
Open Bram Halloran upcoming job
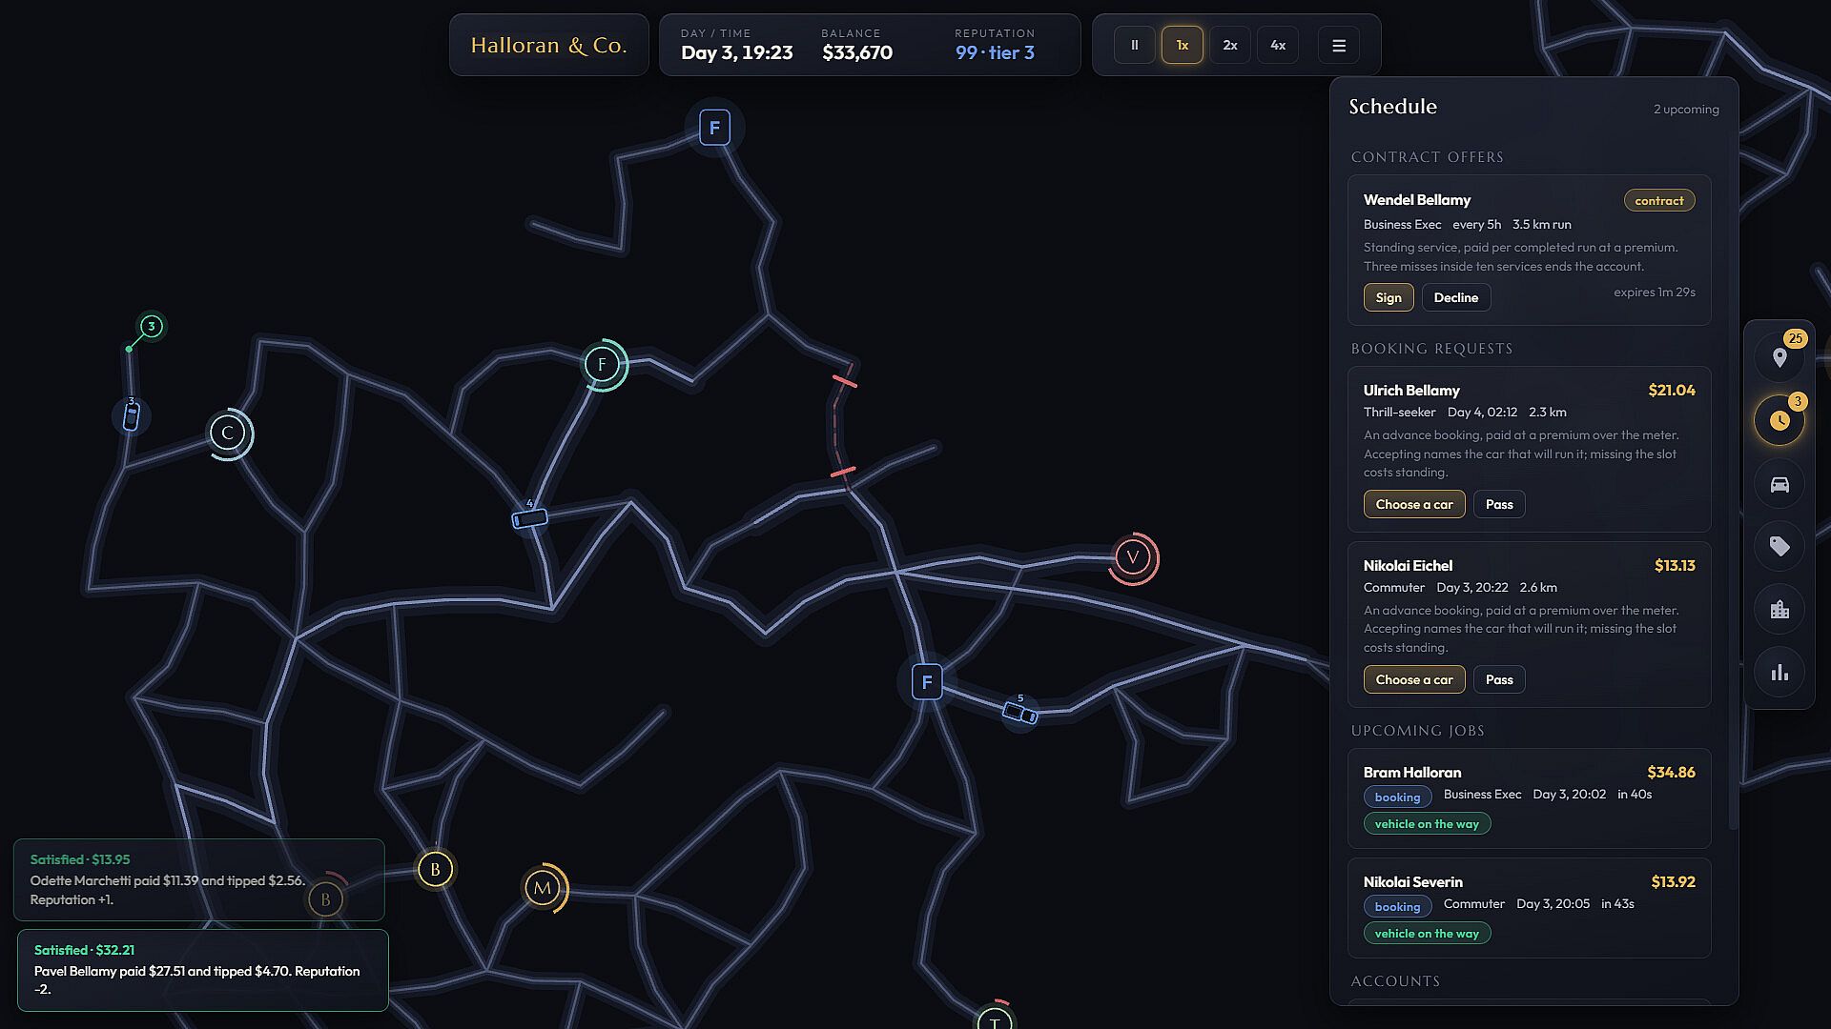tap(1530, 798)
